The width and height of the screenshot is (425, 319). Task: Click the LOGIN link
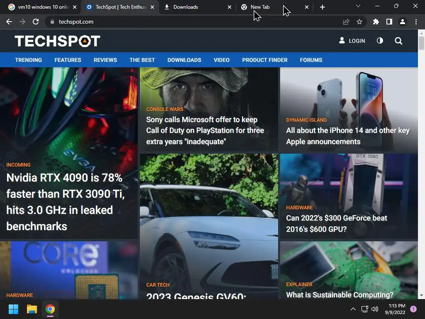click(352, 41)
